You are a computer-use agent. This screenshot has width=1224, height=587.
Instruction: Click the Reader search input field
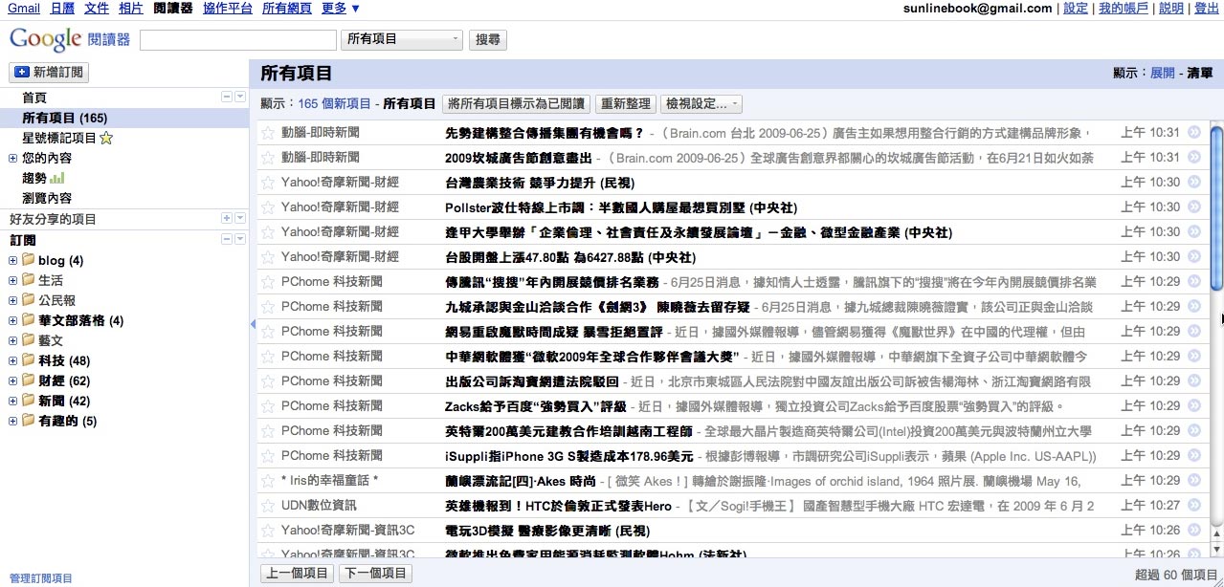tap(238, 40)
